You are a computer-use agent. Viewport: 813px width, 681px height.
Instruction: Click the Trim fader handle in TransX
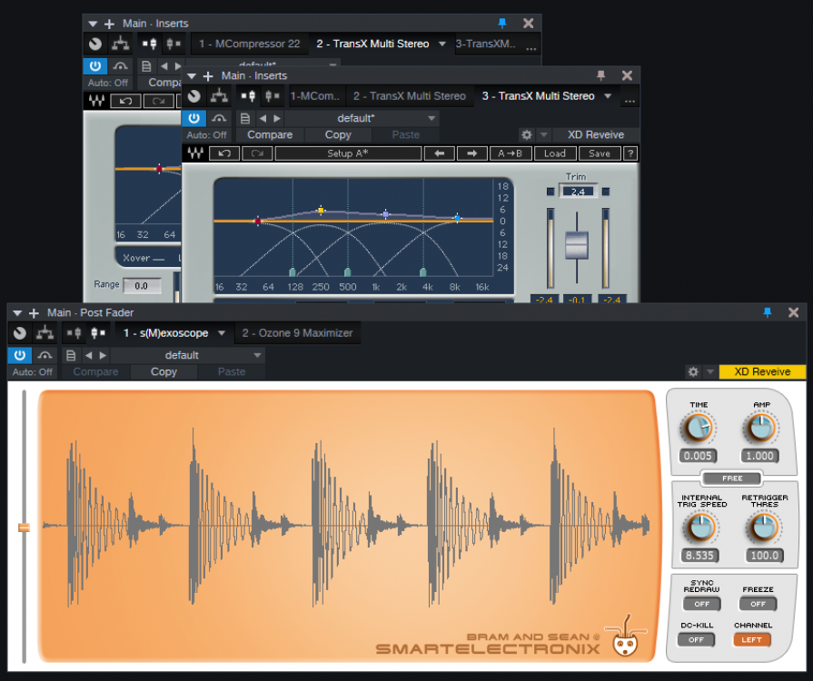pyautogui.click(x=577, y=245)
